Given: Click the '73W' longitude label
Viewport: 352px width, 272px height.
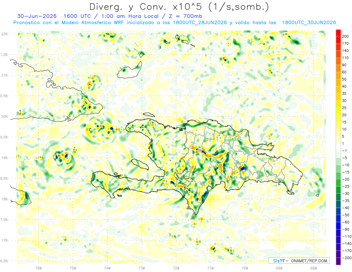Looking at the screenshot, I should click(142, 268).
